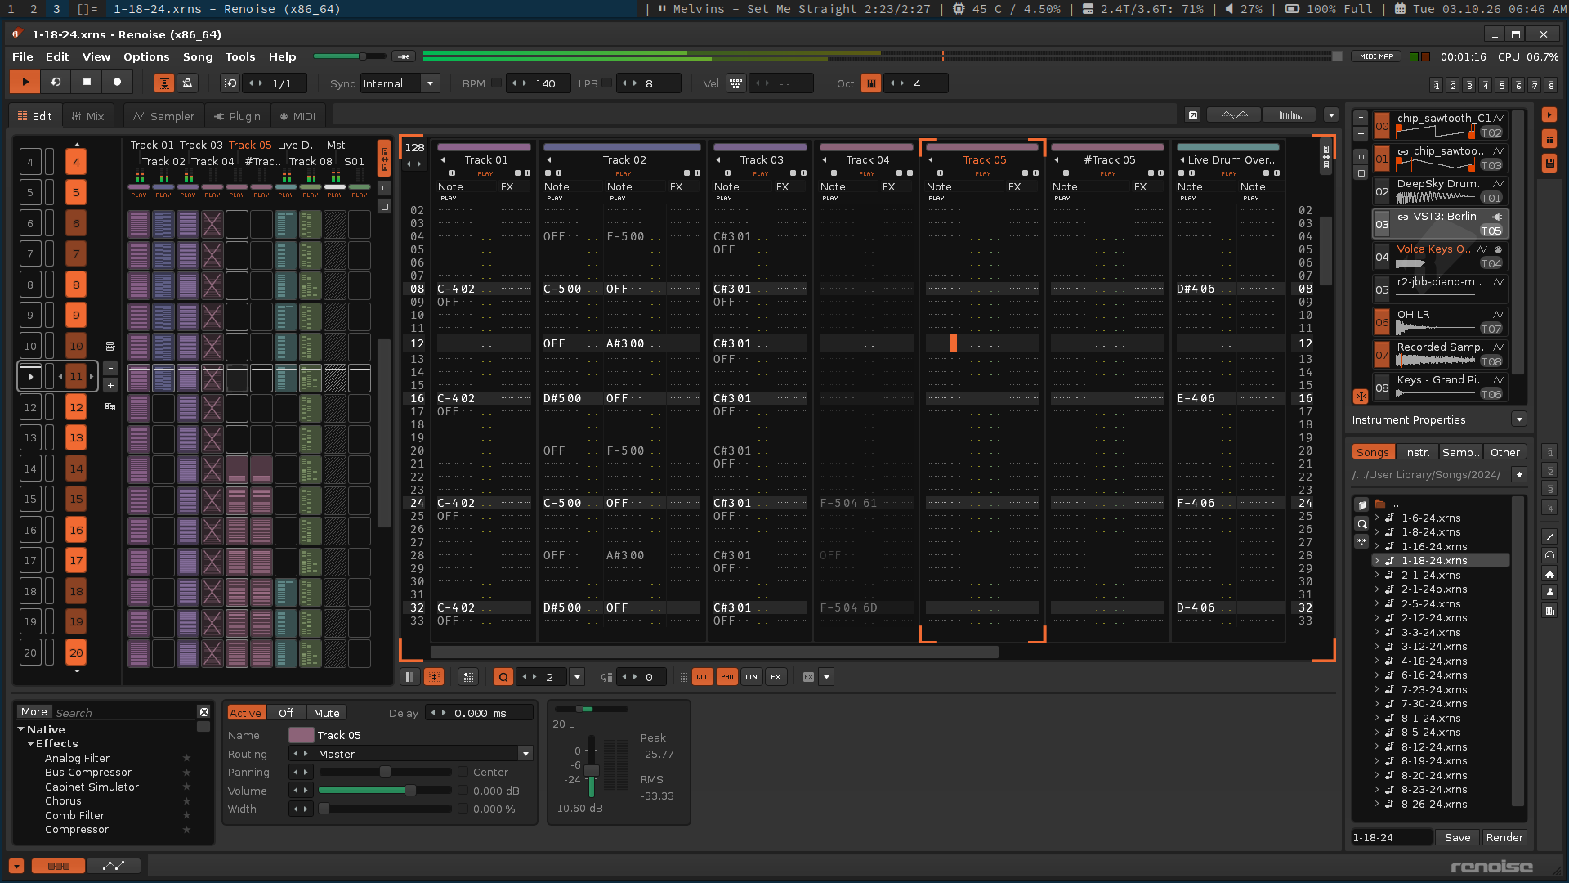Toggle the DLY delay column button
The width and height of the screenshot is (1569, 883).
pos(751,677)
